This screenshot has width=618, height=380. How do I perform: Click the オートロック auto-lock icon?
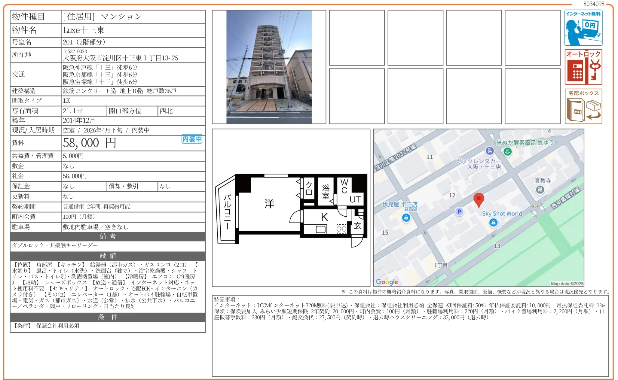click(x=583, y=67)
